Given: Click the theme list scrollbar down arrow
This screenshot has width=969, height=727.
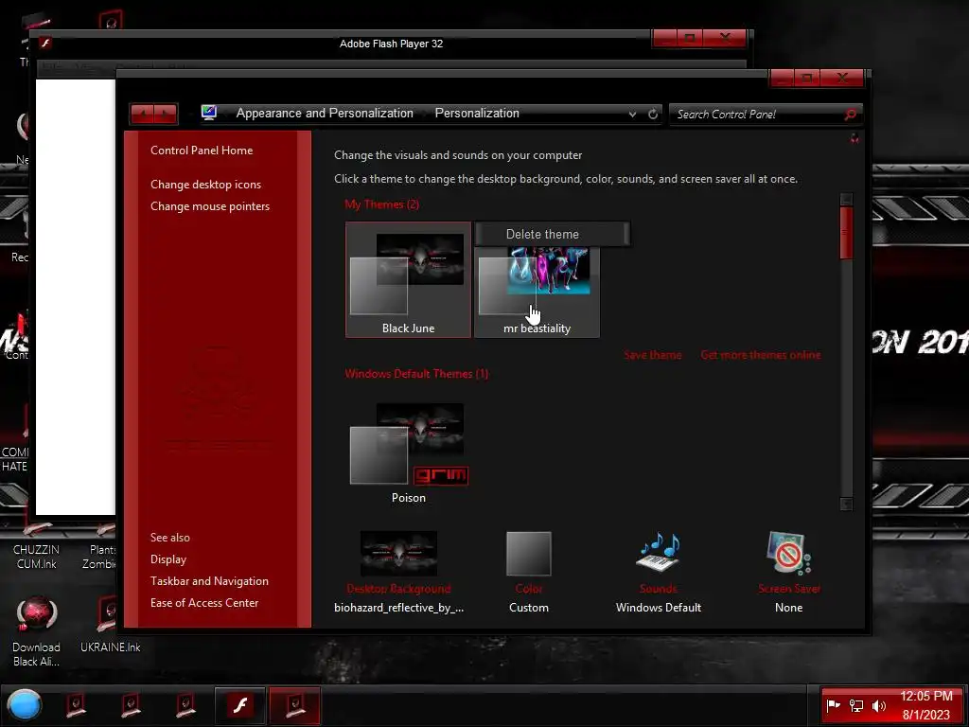Looking at the screenshot, I should pyautogui.click(x=847, y=504).
